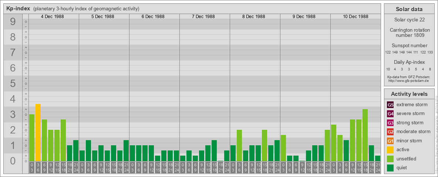Screen dimensions: 438x177
Task: Click the 'Kp-data from GFZ Potsdam:' text
Action: 409,77
